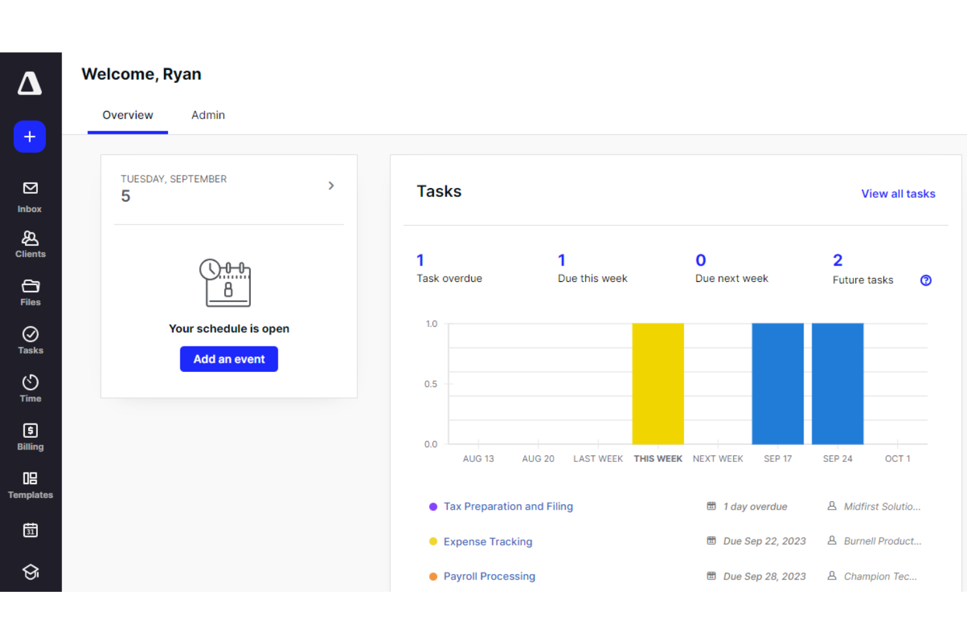Switch to the Admin tab
Screen dimensions: 967x644
[208, 115]
